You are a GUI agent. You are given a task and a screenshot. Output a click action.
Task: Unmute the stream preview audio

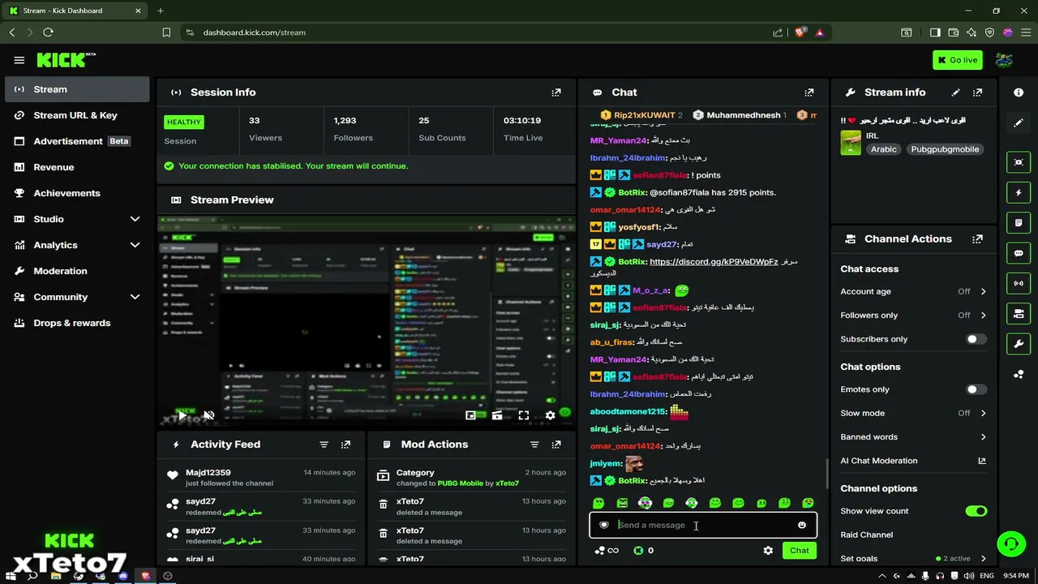pyautogui.click(x=208, y=415)
